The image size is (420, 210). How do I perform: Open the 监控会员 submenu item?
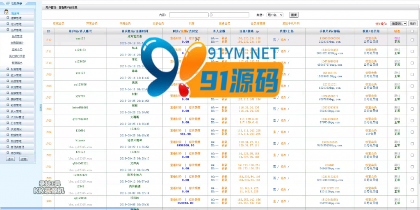click(17, 49)
